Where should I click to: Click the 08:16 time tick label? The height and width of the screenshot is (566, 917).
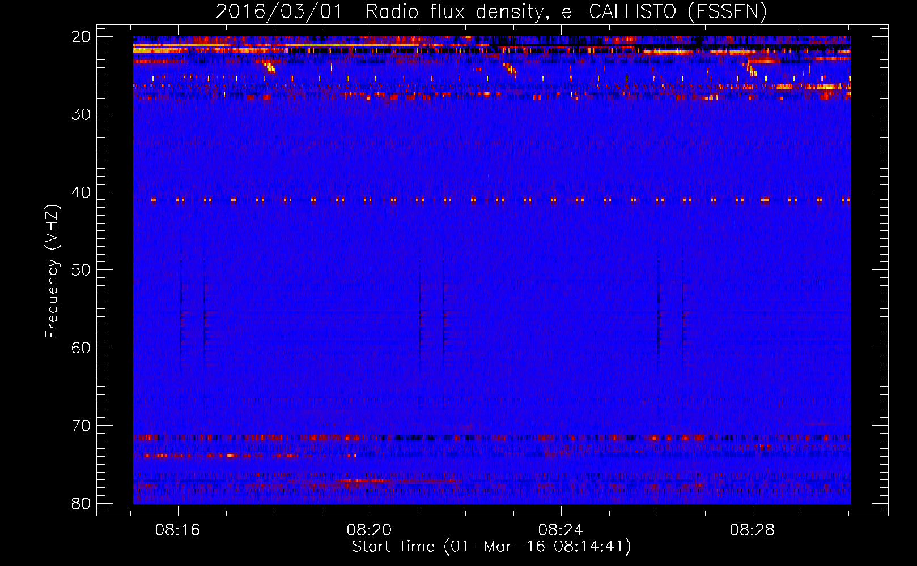click(x=178, y=530)
